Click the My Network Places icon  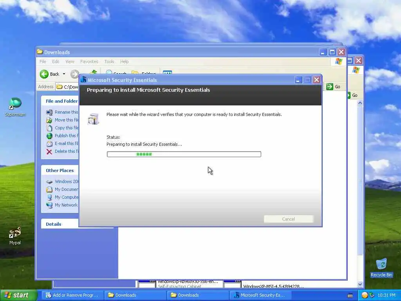pos(49,205)
